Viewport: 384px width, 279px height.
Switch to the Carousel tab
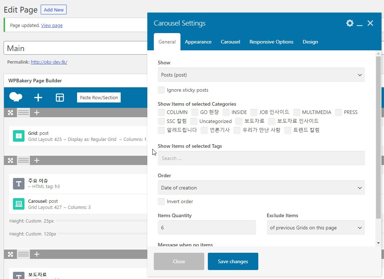(x=231, y=42)
